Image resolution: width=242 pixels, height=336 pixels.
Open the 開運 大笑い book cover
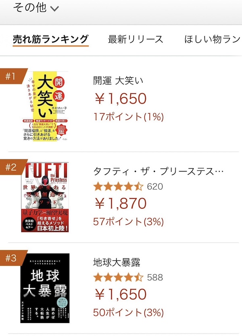click(x=45, y=106)
